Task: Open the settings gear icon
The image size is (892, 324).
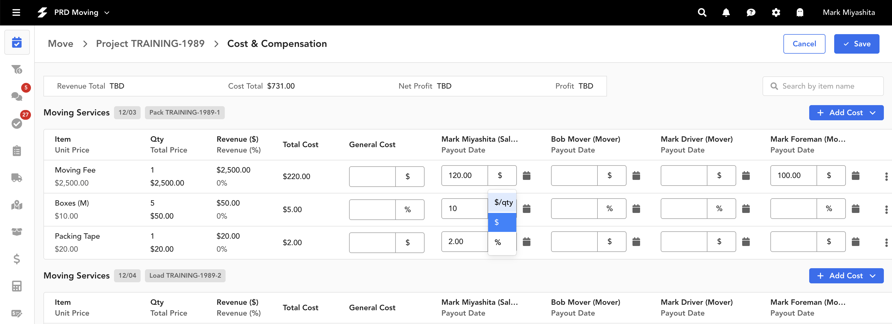Action: [x=776, y=13]
